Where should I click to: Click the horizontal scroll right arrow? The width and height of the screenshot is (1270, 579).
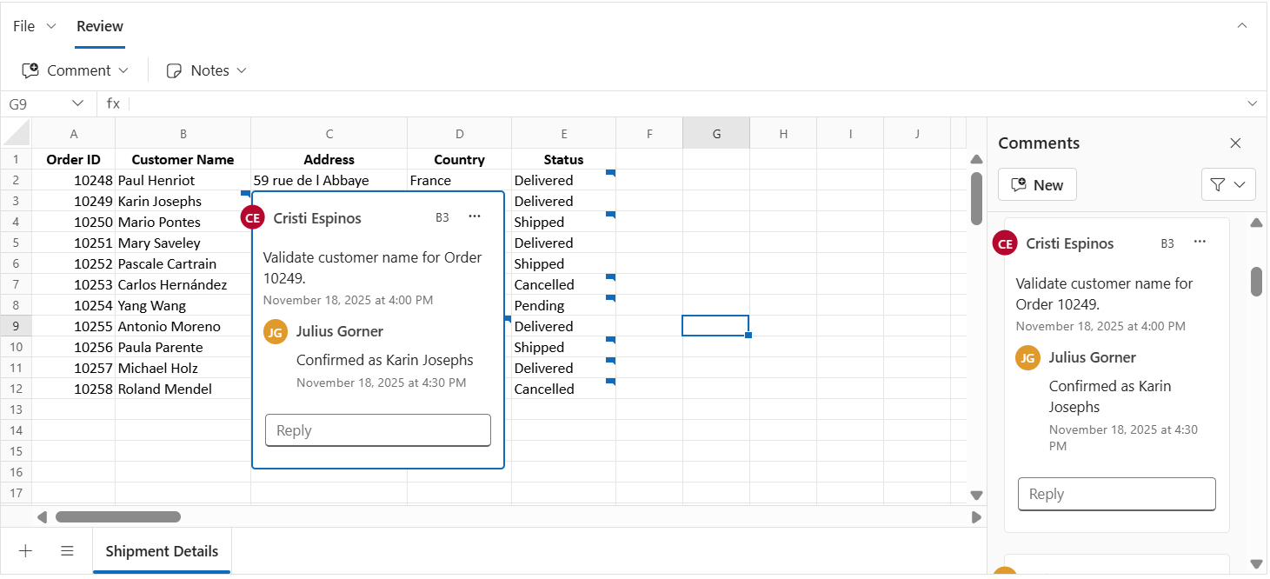pyautogui.click(x=976, y=517)
